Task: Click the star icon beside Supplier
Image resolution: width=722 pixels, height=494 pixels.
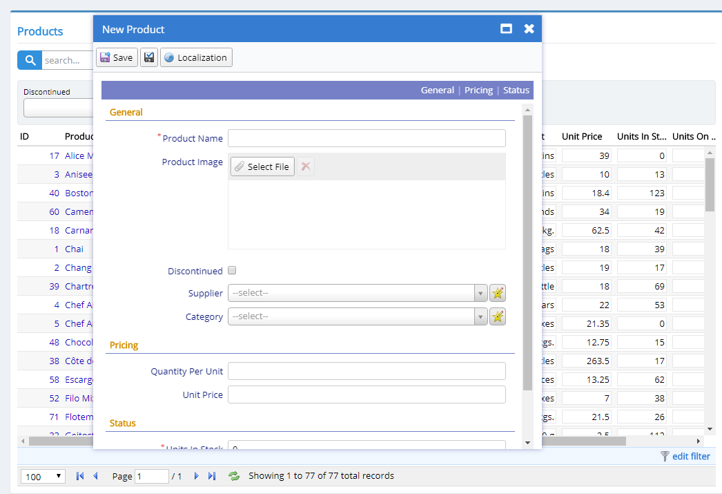Action: click(x=498, y=293)
